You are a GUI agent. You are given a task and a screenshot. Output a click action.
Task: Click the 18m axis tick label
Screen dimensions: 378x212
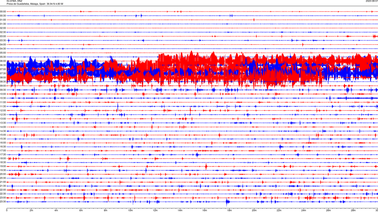(230, 210)
